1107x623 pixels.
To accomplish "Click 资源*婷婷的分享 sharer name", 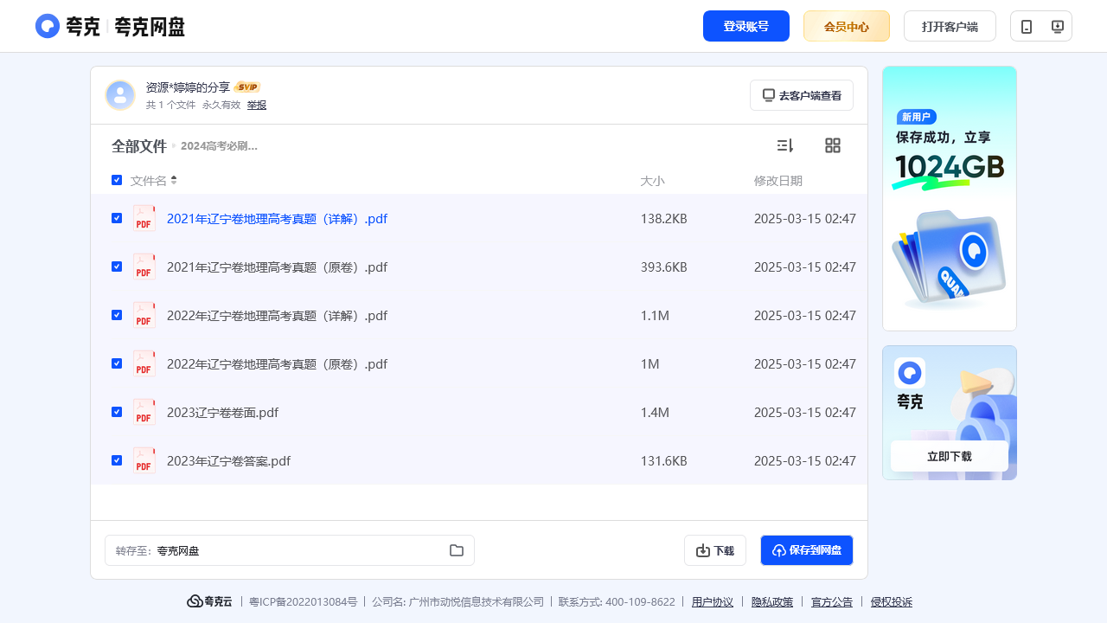I will 188,87.
